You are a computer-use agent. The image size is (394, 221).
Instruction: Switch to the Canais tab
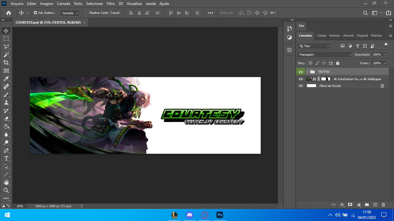pos(321,35)
